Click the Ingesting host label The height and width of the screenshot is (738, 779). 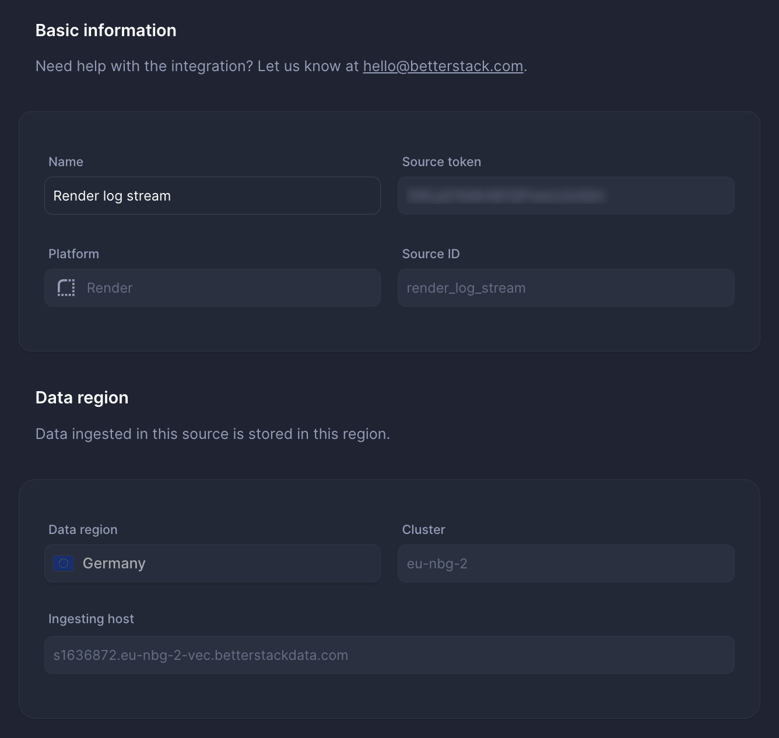(x=91, y=618)
